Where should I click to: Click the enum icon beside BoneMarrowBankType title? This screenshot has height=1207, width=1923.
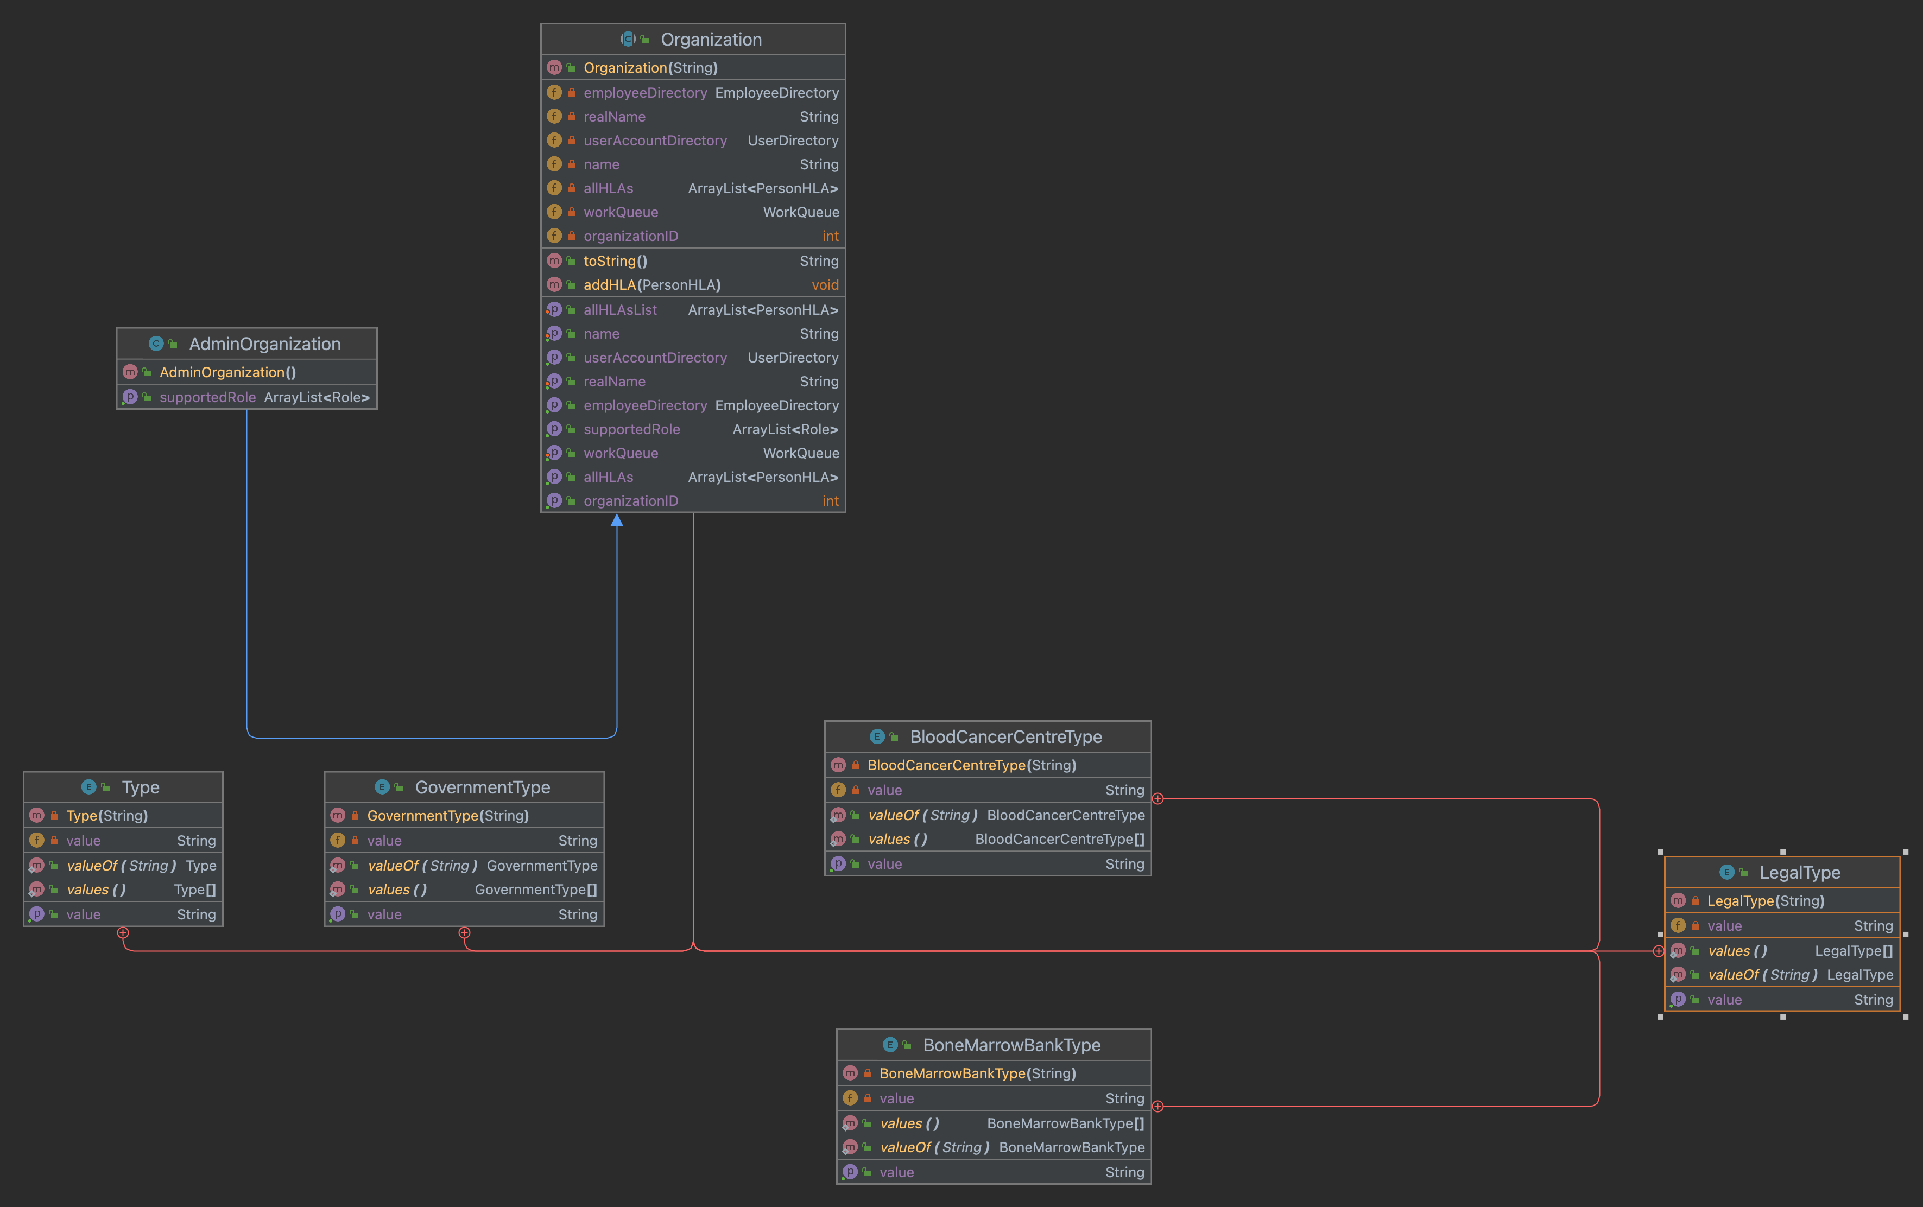[890, 1045]
